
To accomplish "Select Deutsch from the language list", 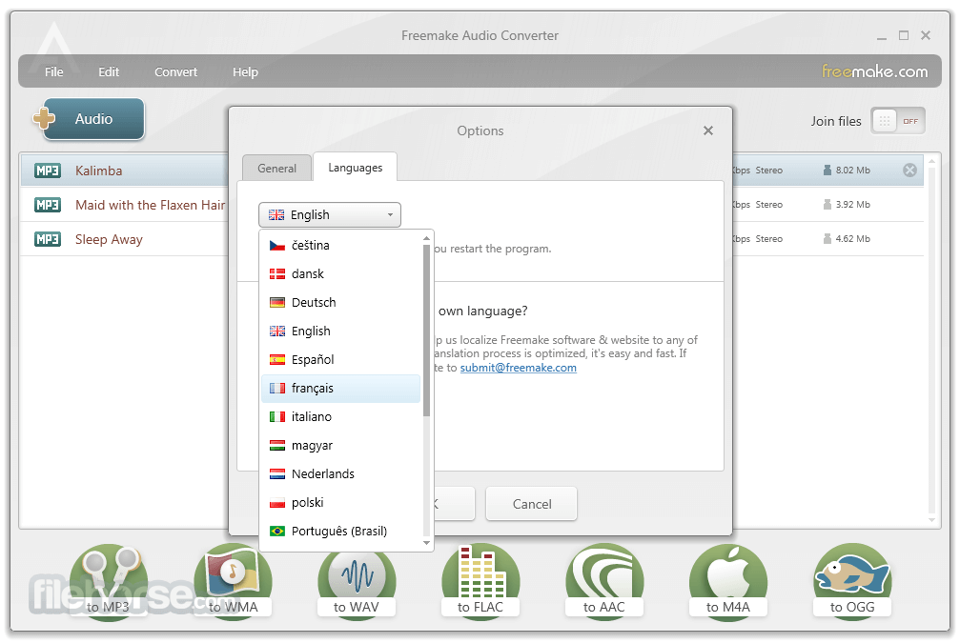I will click(341, 303).
